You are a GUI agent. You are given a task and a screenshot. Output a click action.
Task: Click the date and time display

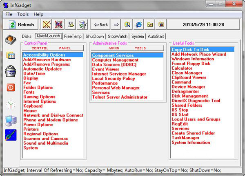203,24
